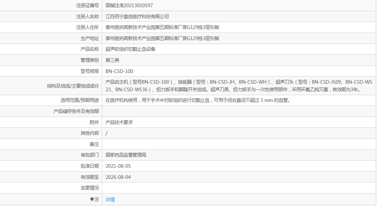Click the 备注 label

(94, 144)
